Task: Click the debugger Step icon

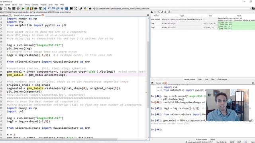Action: tap(49, 8)
